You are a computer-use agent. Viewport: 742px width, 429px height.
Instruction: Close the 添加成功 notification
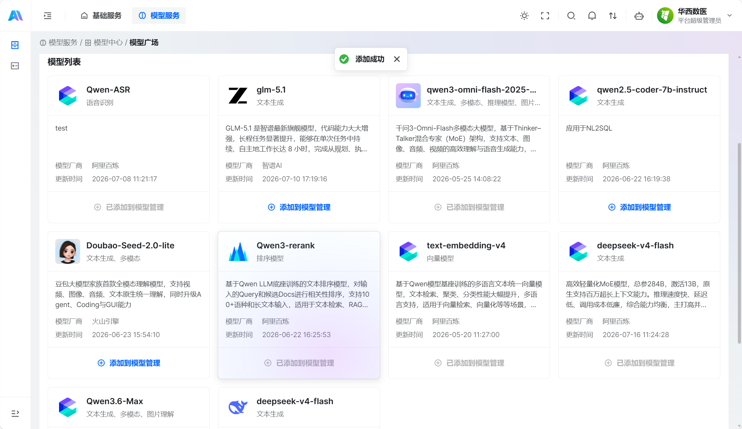(397, 59)
